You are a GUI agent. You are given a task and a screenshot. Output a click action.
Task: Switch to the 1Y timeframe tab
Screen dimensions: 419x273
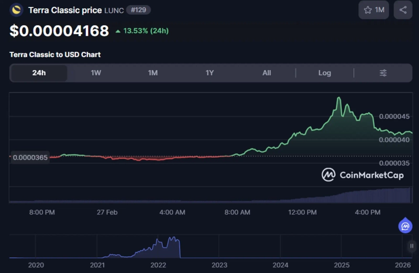[210, 73]
